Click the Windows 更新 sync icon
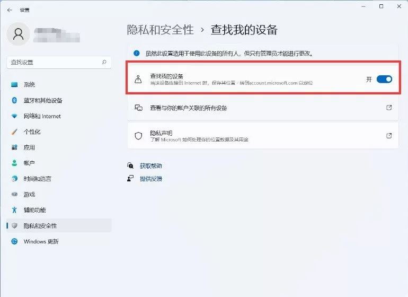408x297 pixels. pyautogui.click(x=14, y=241)
